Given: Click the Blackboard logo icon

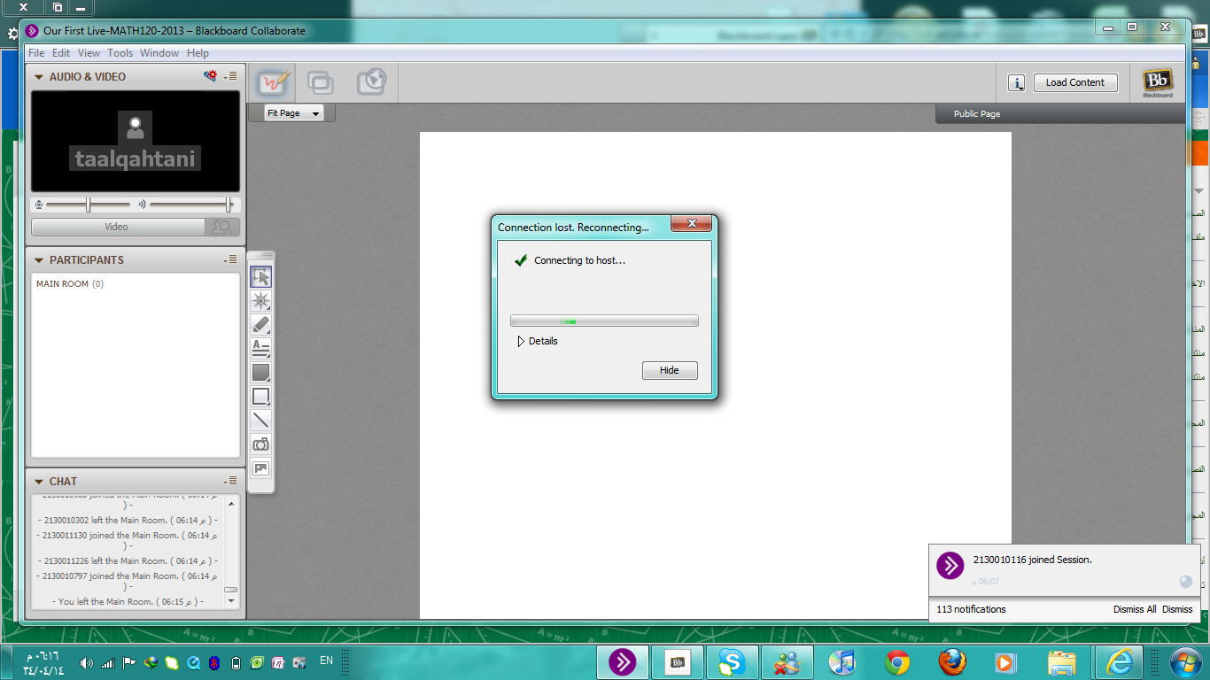Looking at the screenshot, I should coord(1157,82).
